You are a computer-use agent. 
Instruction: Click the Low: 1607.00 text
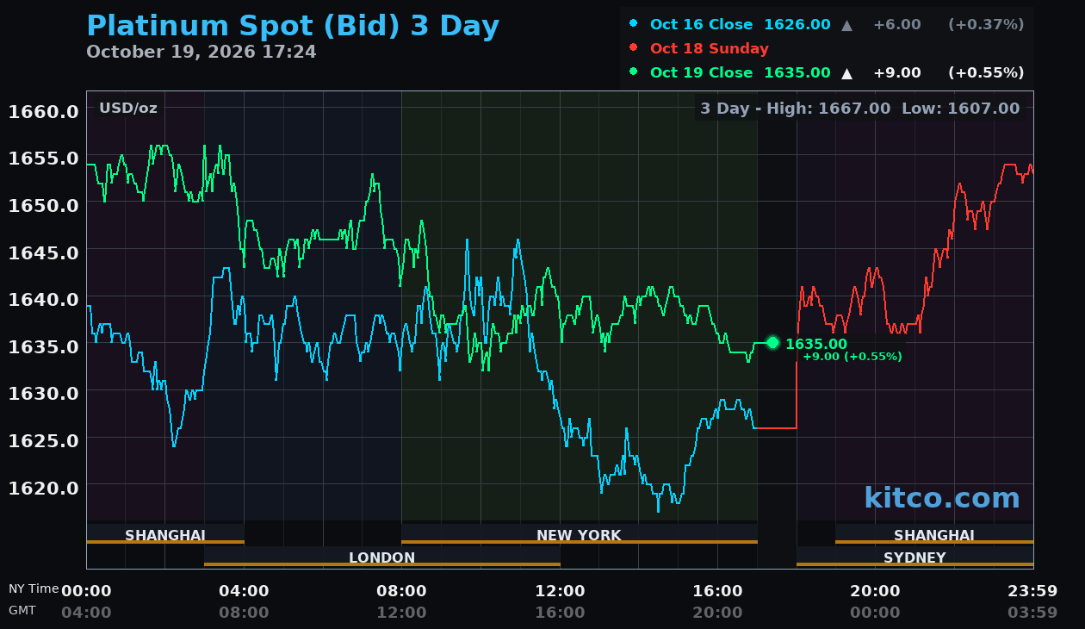click(x=961, y=109)
